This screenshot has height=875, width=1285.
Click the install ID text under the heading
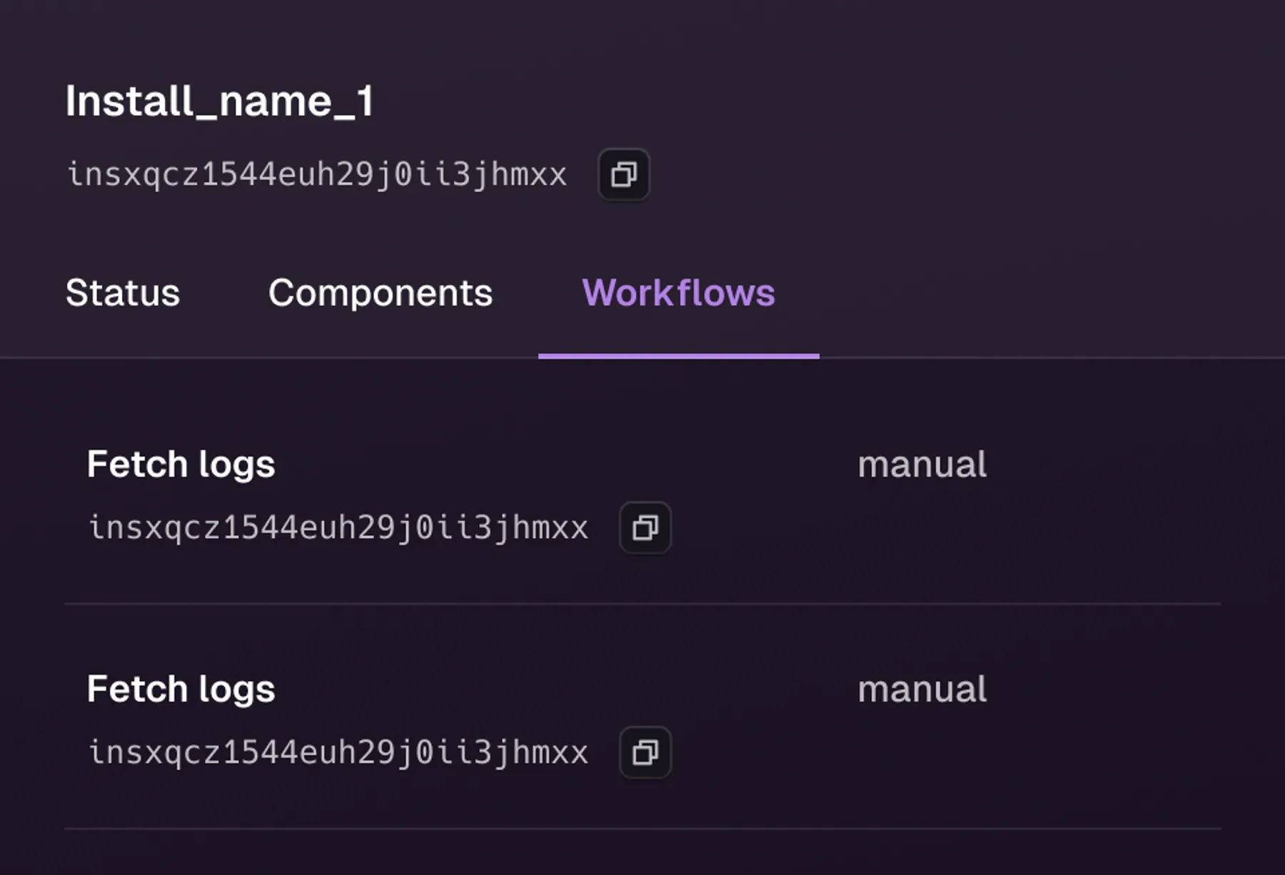317,175
